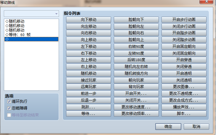Click the 向下移动 command button
The width and height of the screenshot is (216, 135).
pyautogui.click(x=88, y=19)
